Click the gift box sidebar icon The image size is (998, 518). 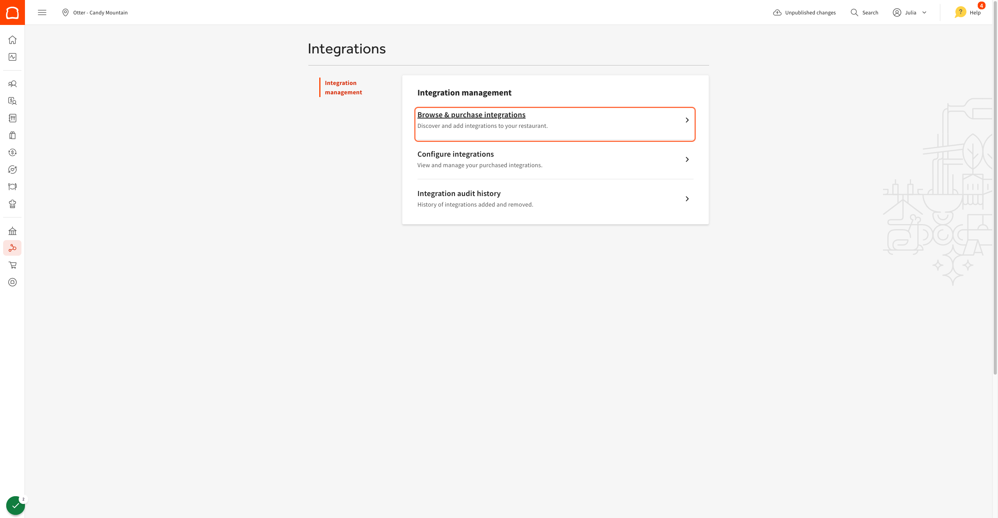click(x=12, y=135)
